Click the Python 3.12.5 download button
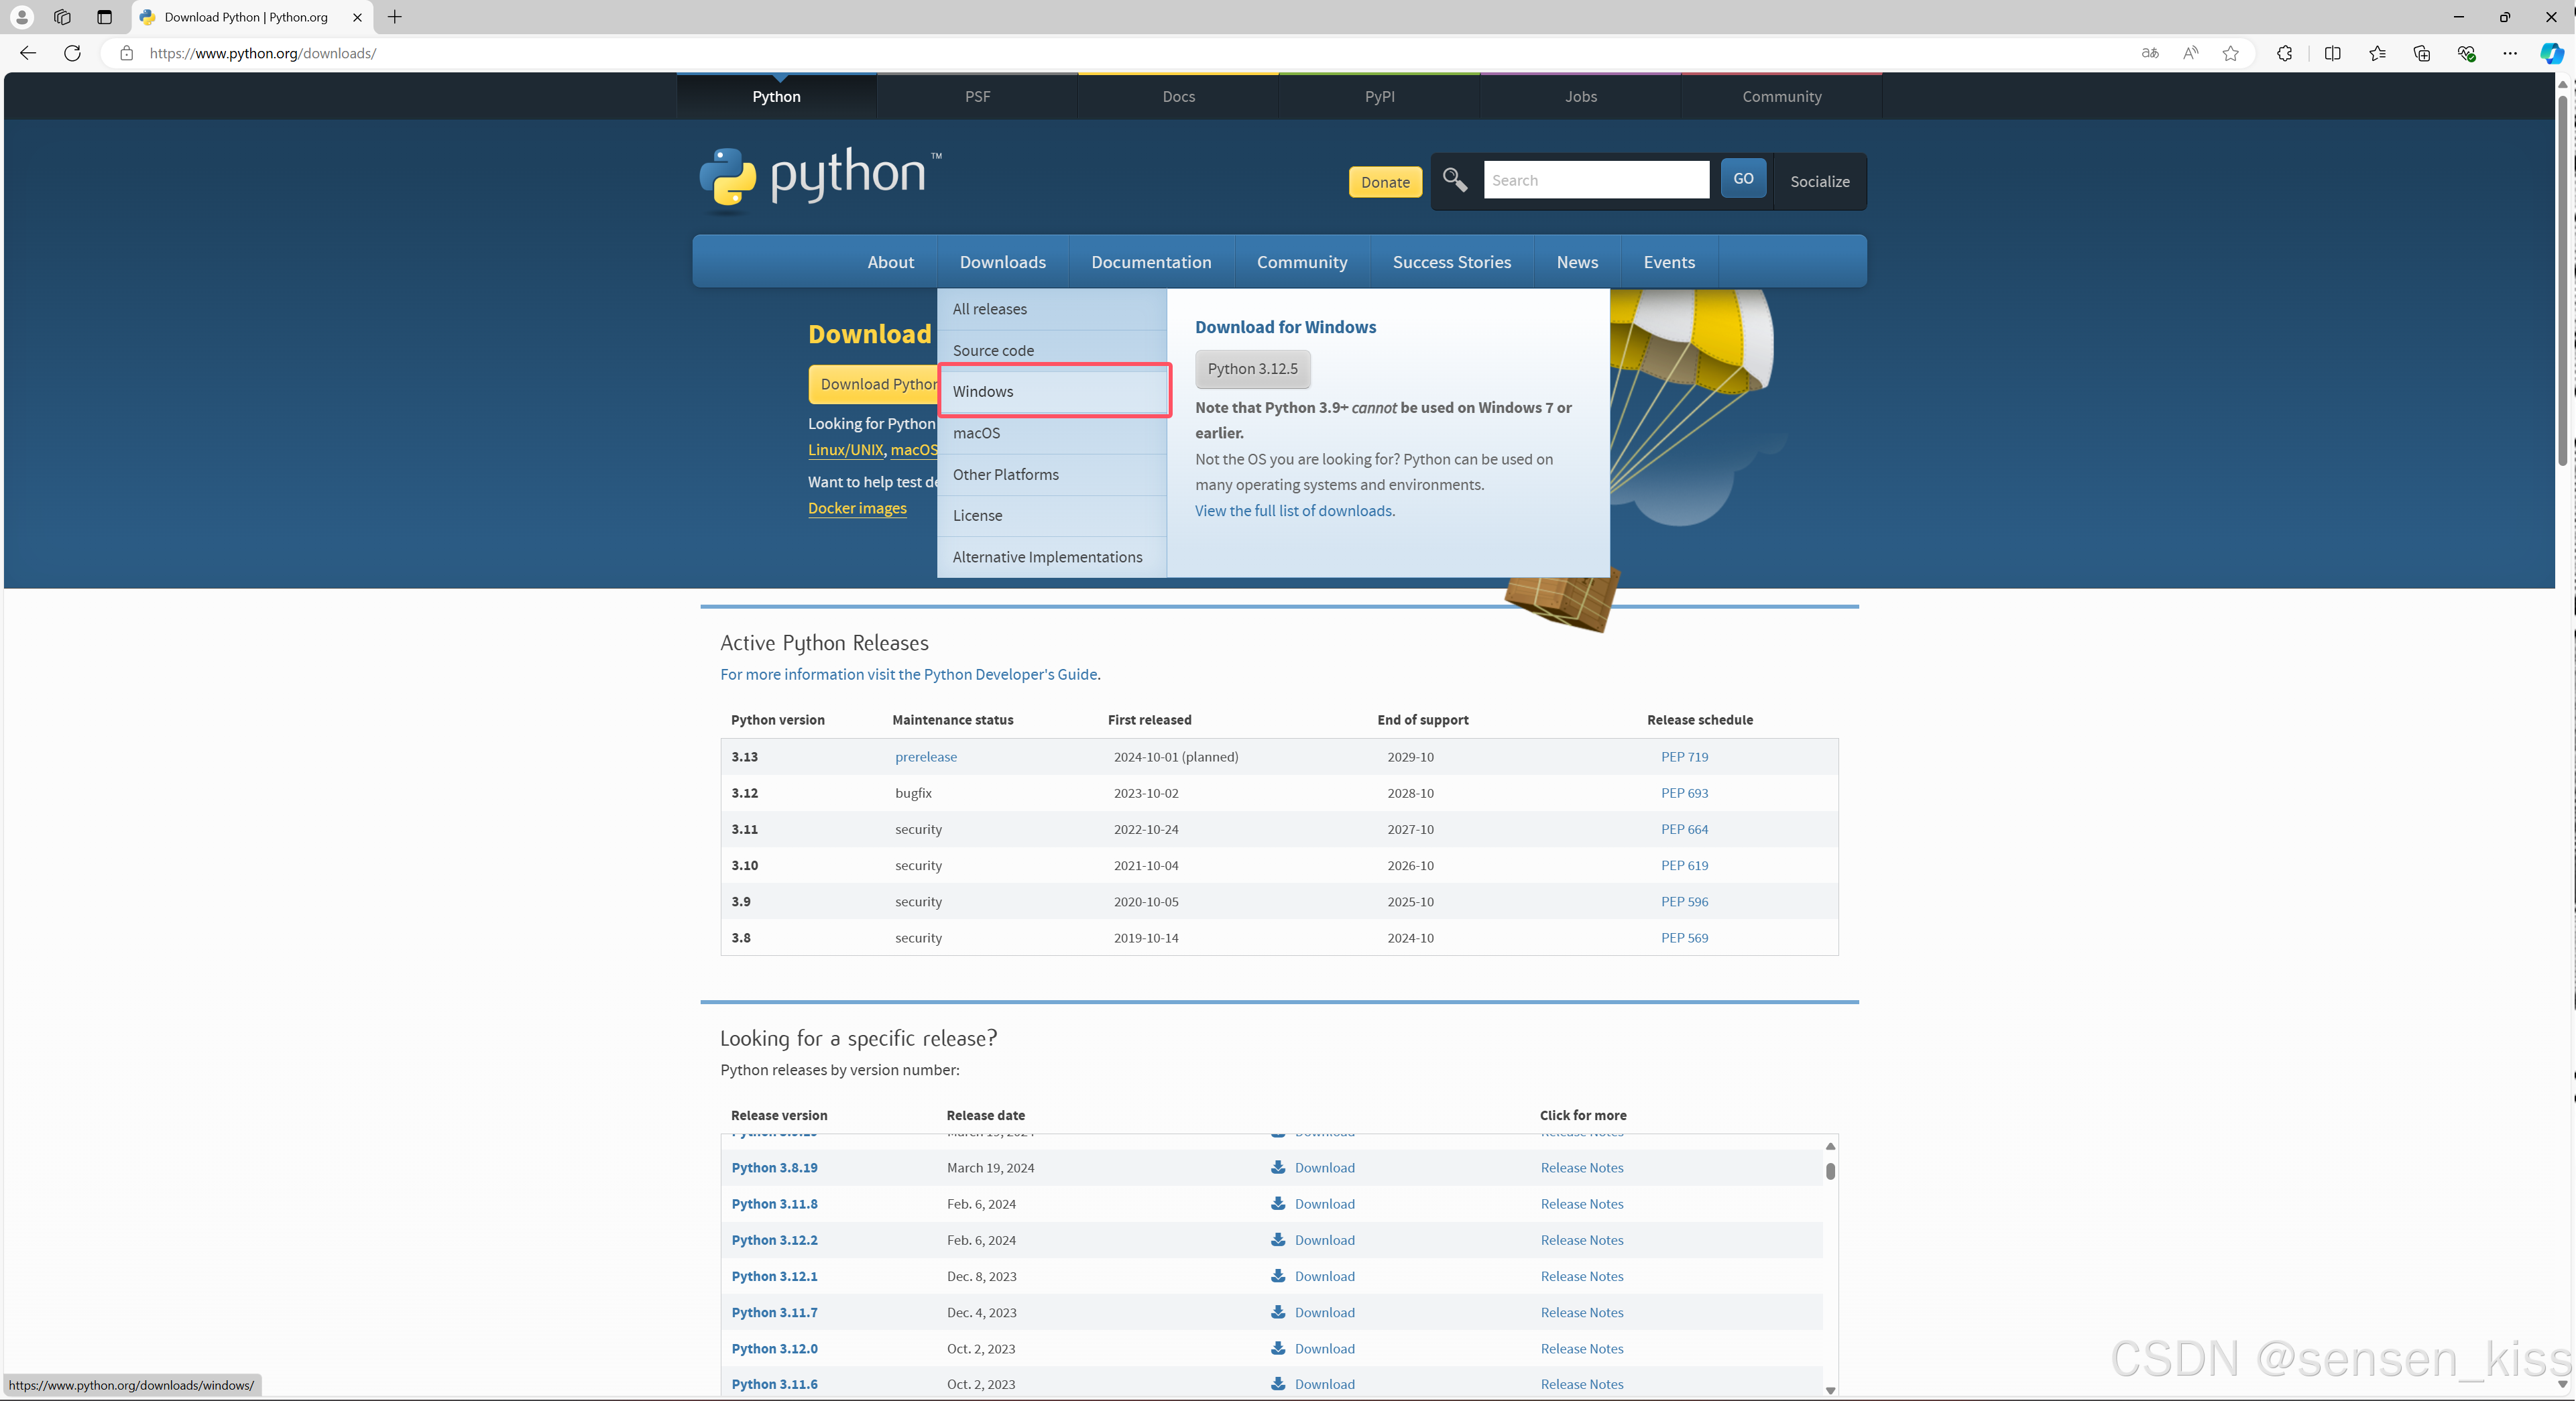The height and width of the screenshot is (1401, 2576). point(1252,369)
